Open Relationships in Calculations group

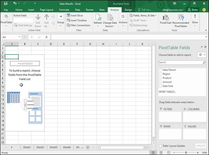click(138, 25)
